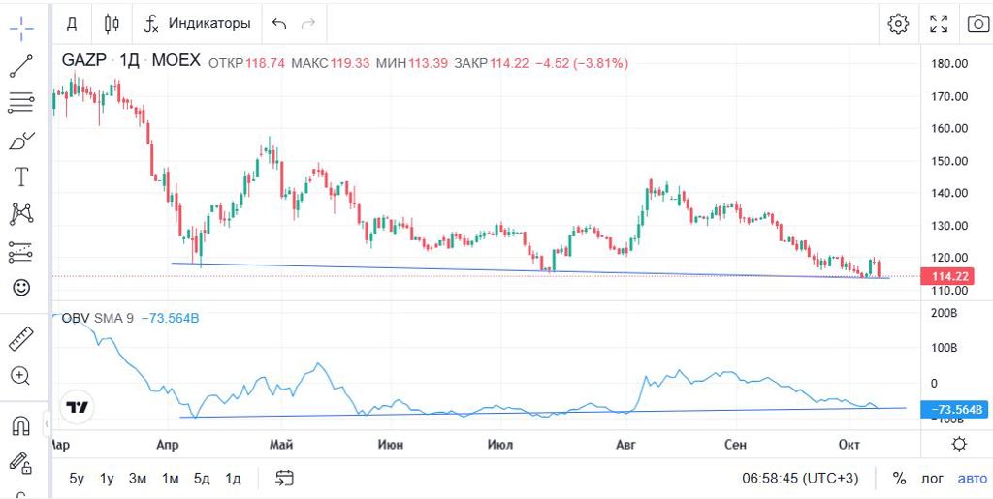Image resolution: width=993 pixels, height=499 pixels.
Task: Select the Trend Line drawing tool
Action: click(21, 66)
